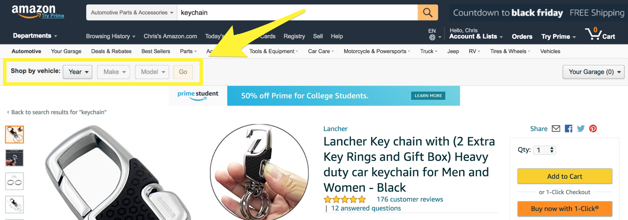
Task: Share product on Twitter icon
Action: [581, 129]
